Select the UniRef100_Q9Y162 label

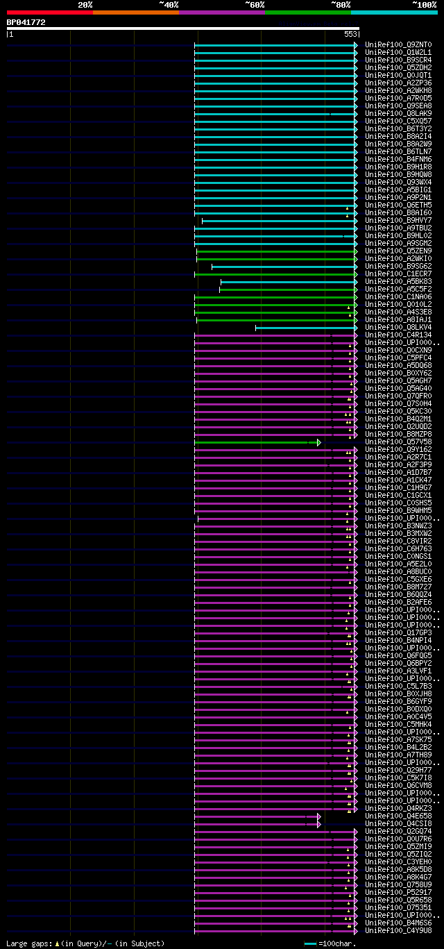coord(398,450)
